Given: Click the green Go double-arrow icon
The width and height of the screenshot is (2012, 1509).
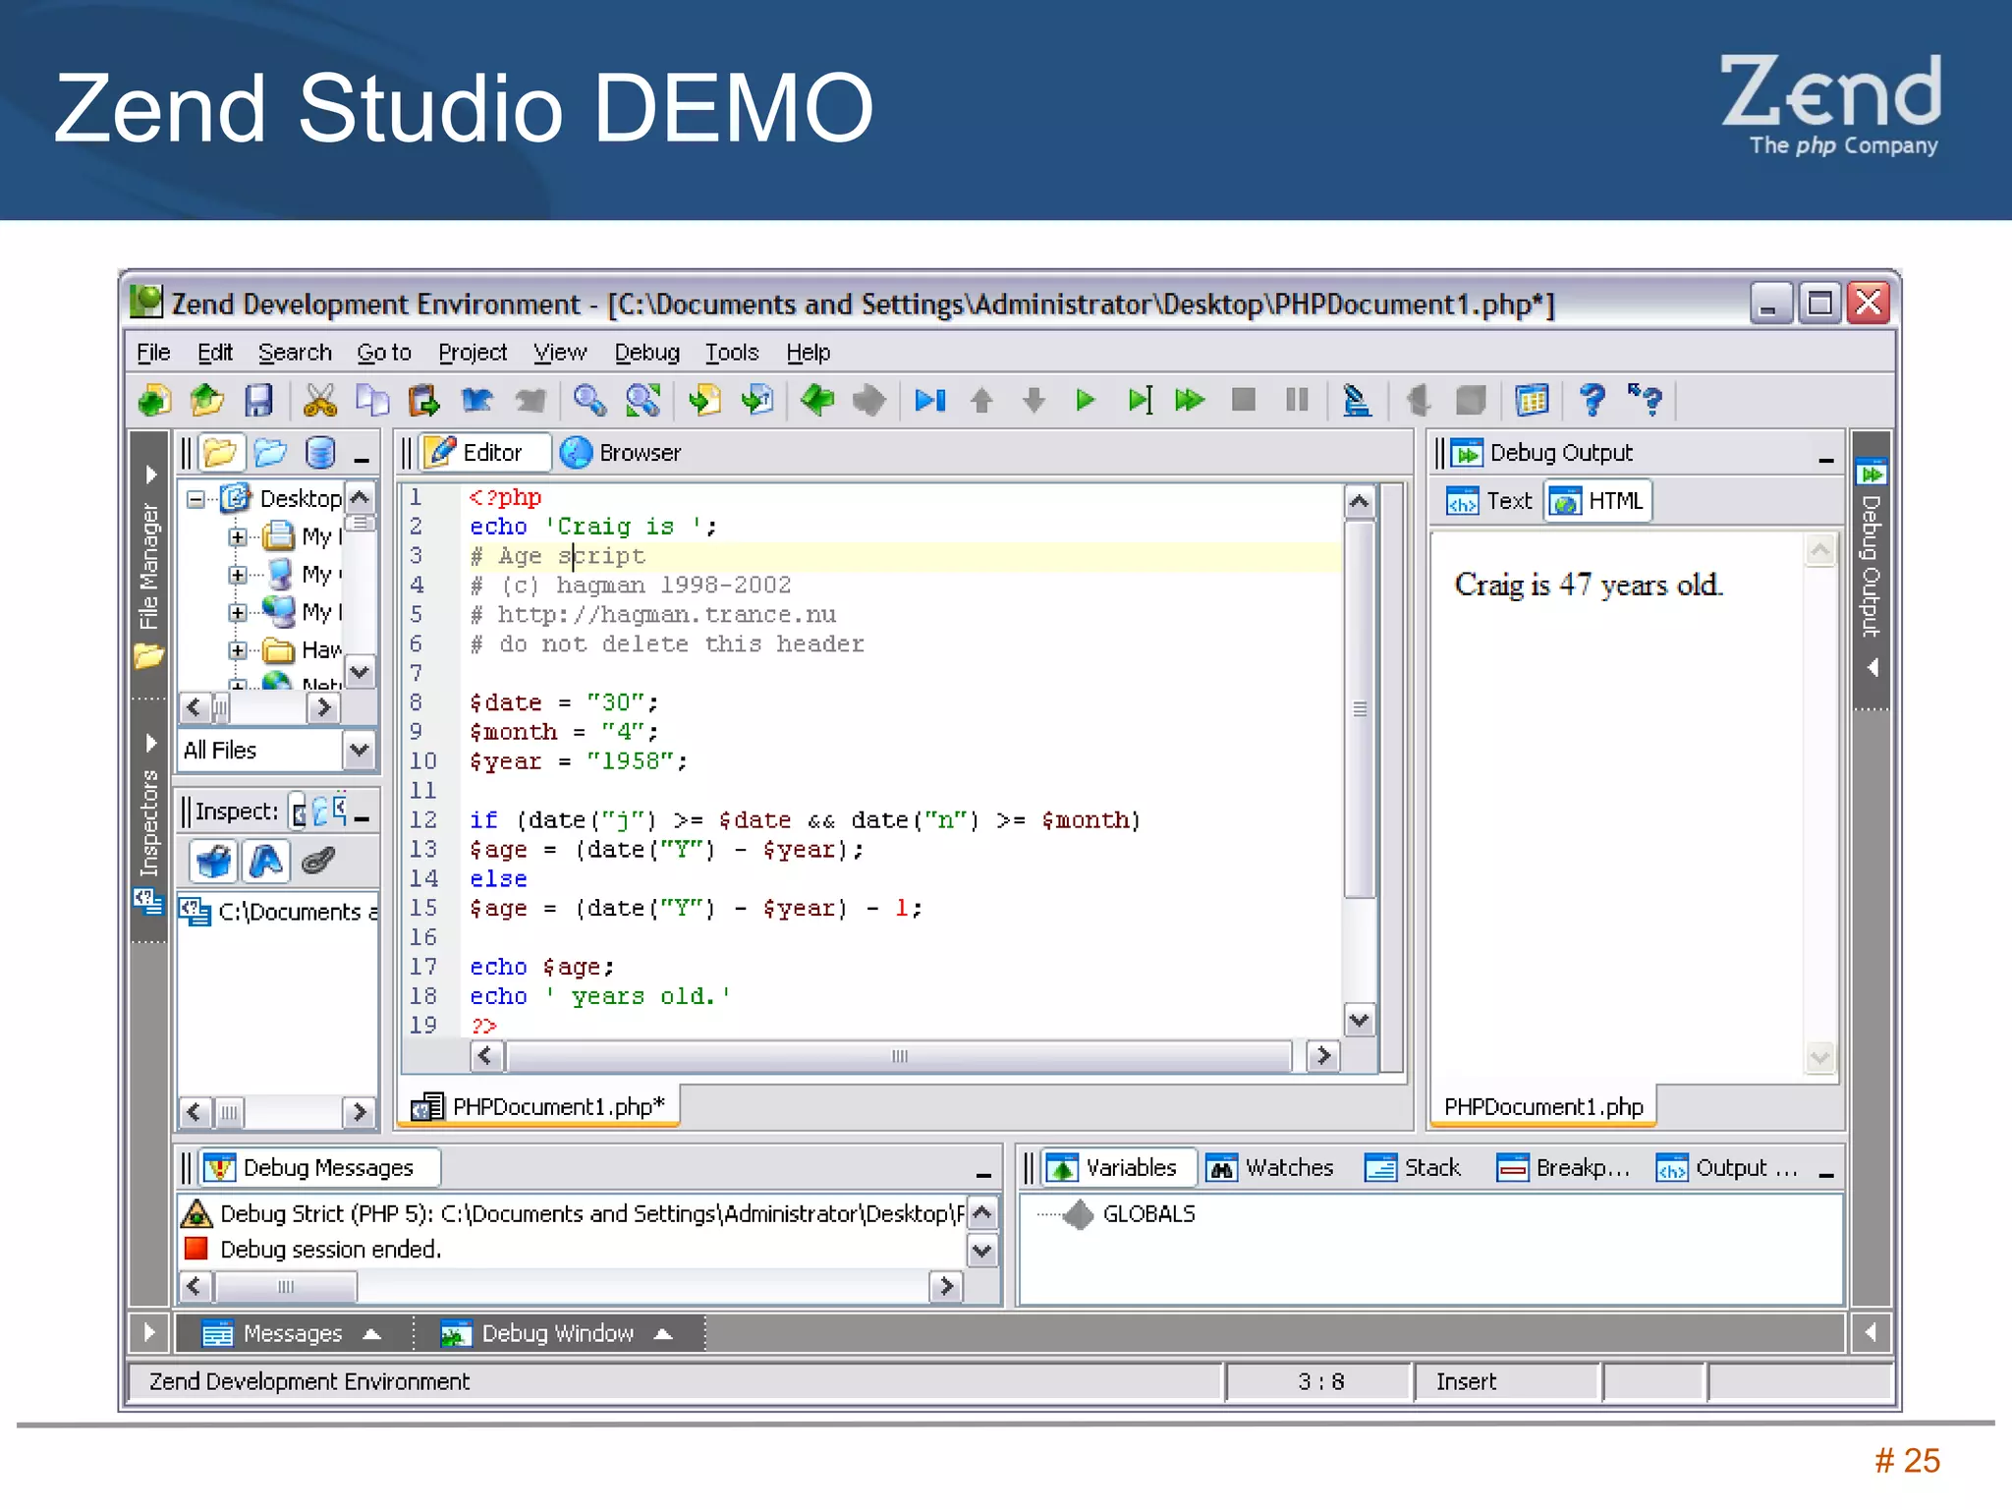Looking at the screenshot, I should [x=1190, y=401].
